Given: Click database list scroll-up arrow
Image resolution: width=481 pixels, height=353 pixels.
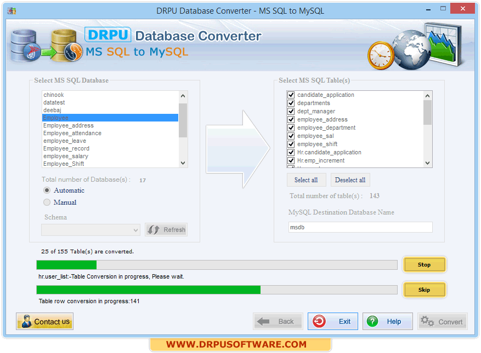Looking at the screenshot, I should coord(183,96).
